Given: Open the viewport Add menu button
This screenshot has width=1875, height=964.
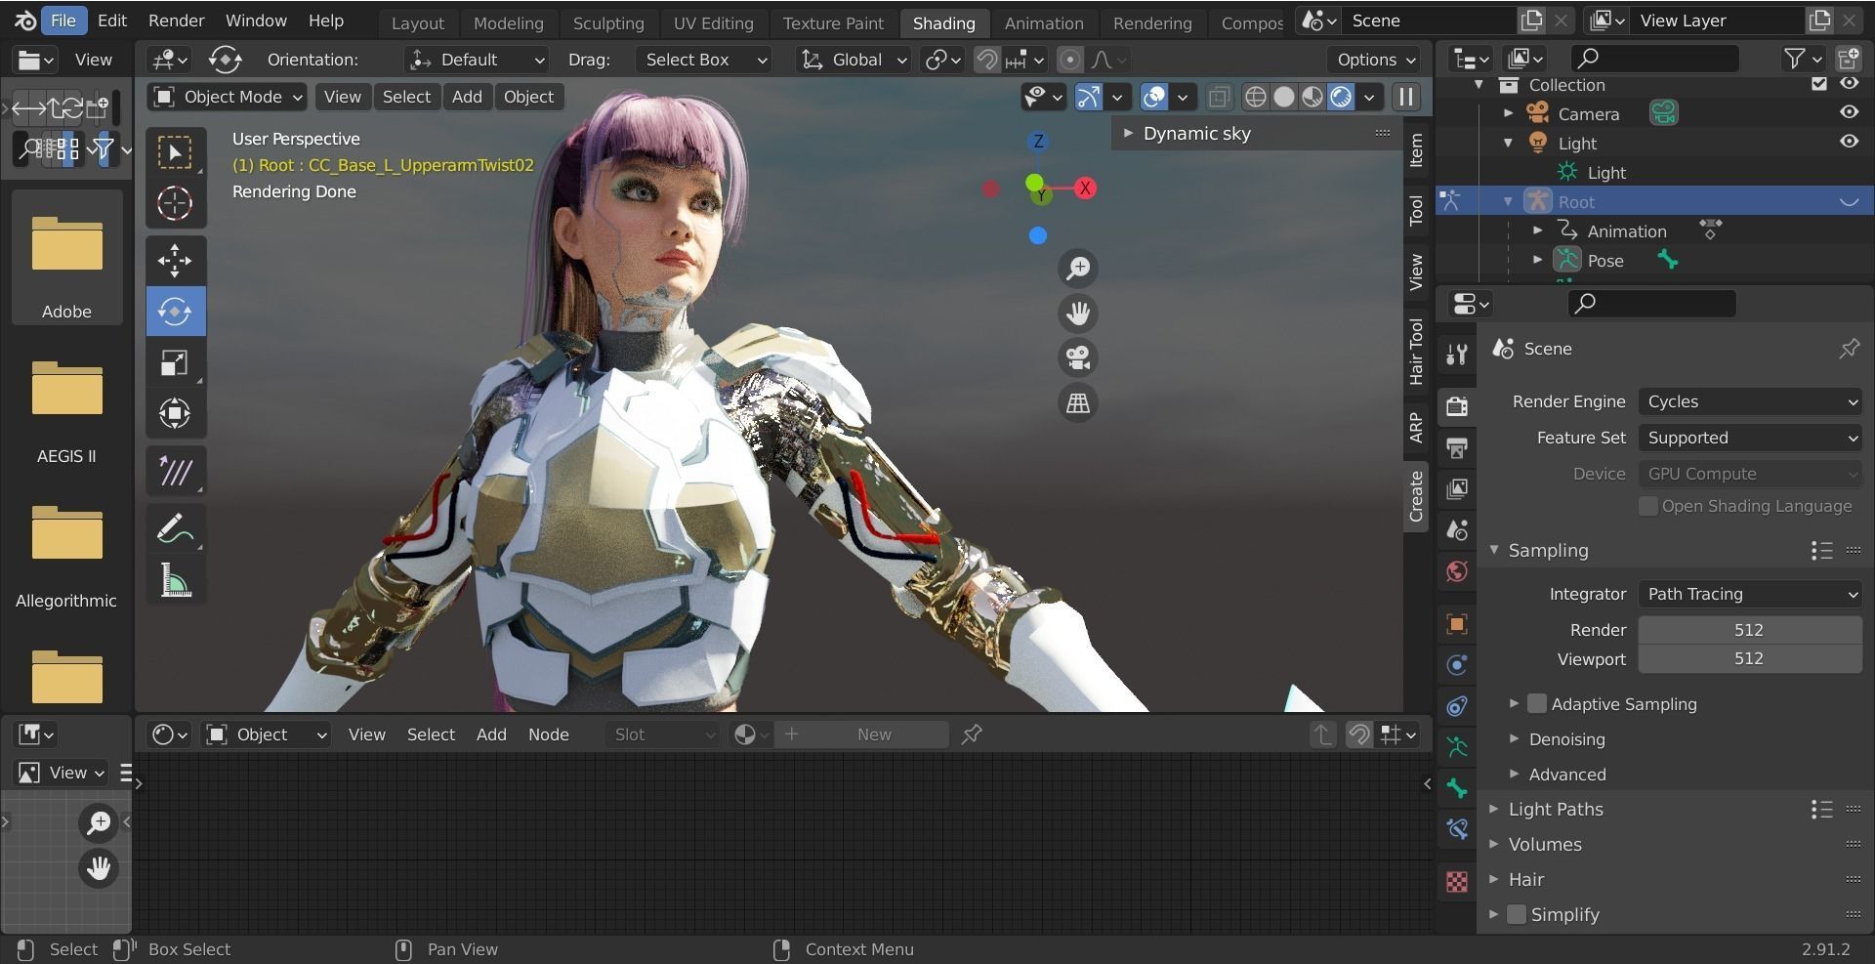Looking at the screenshot, I should [467, 97].
